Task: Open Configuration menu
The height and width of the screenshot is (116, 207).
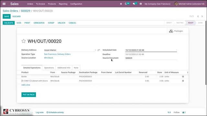Action: 76,4
